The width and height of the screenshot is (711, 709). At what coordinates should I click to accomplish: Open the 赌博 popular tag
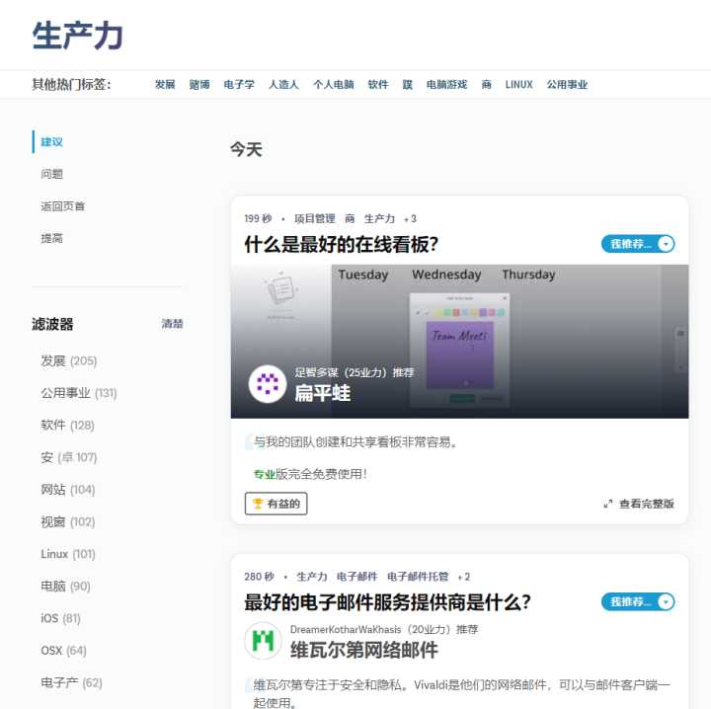click(199, 85)
